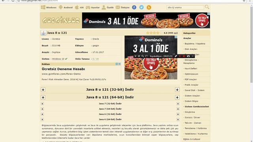Click the İletişim envelope icon

point(118,7)
